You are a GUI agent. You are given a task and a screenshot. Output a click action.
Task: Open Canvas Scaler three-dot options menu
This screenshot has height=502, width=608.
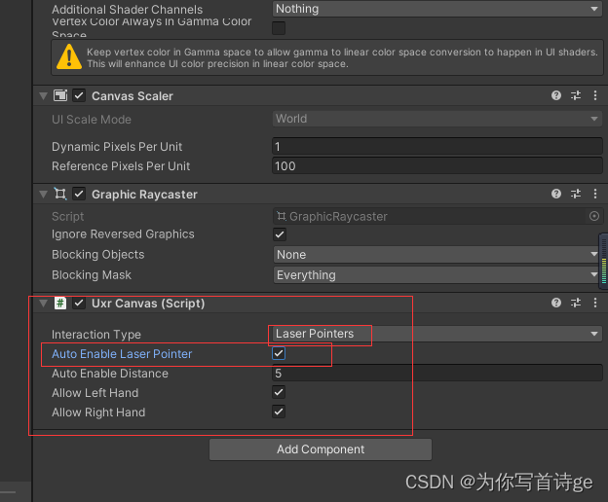pyautogui.click(x=595, y=95)
